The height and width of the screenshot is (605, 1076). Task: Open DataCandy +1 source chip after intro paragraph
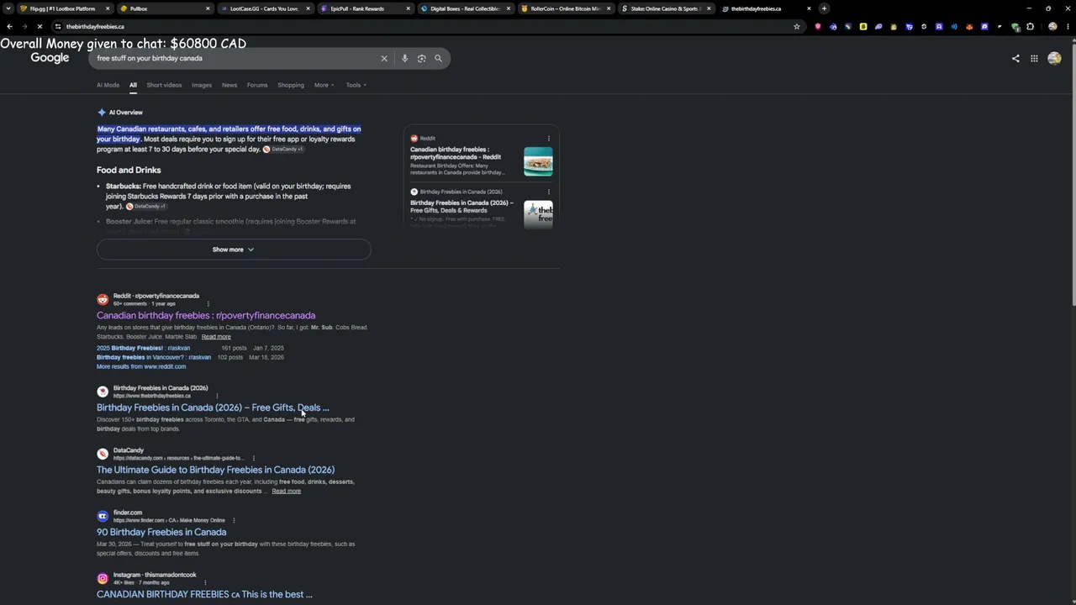coord(283,150)
